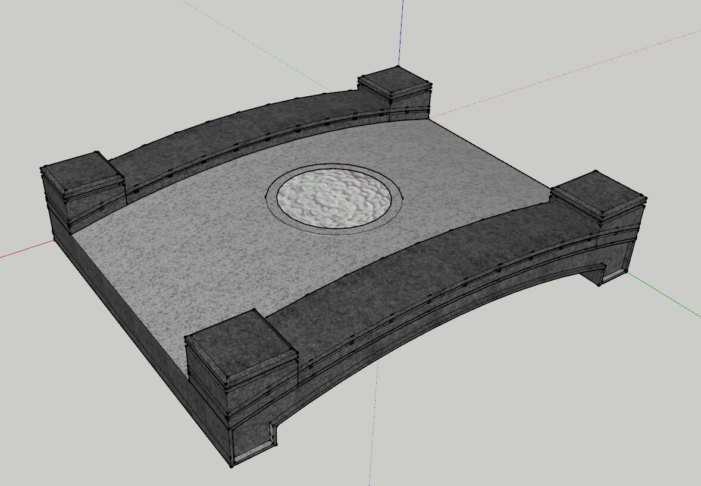
Task: Select the carved circular medallion at center
Action: tap(335, 198)
